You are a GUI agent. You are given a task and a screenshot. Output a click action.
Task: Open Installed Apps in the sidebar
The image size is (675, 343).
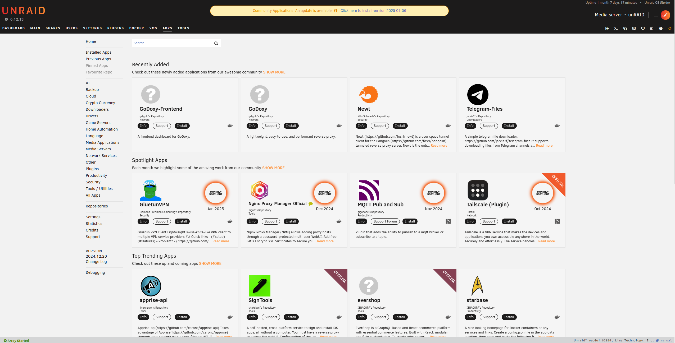tap(98, 52)
